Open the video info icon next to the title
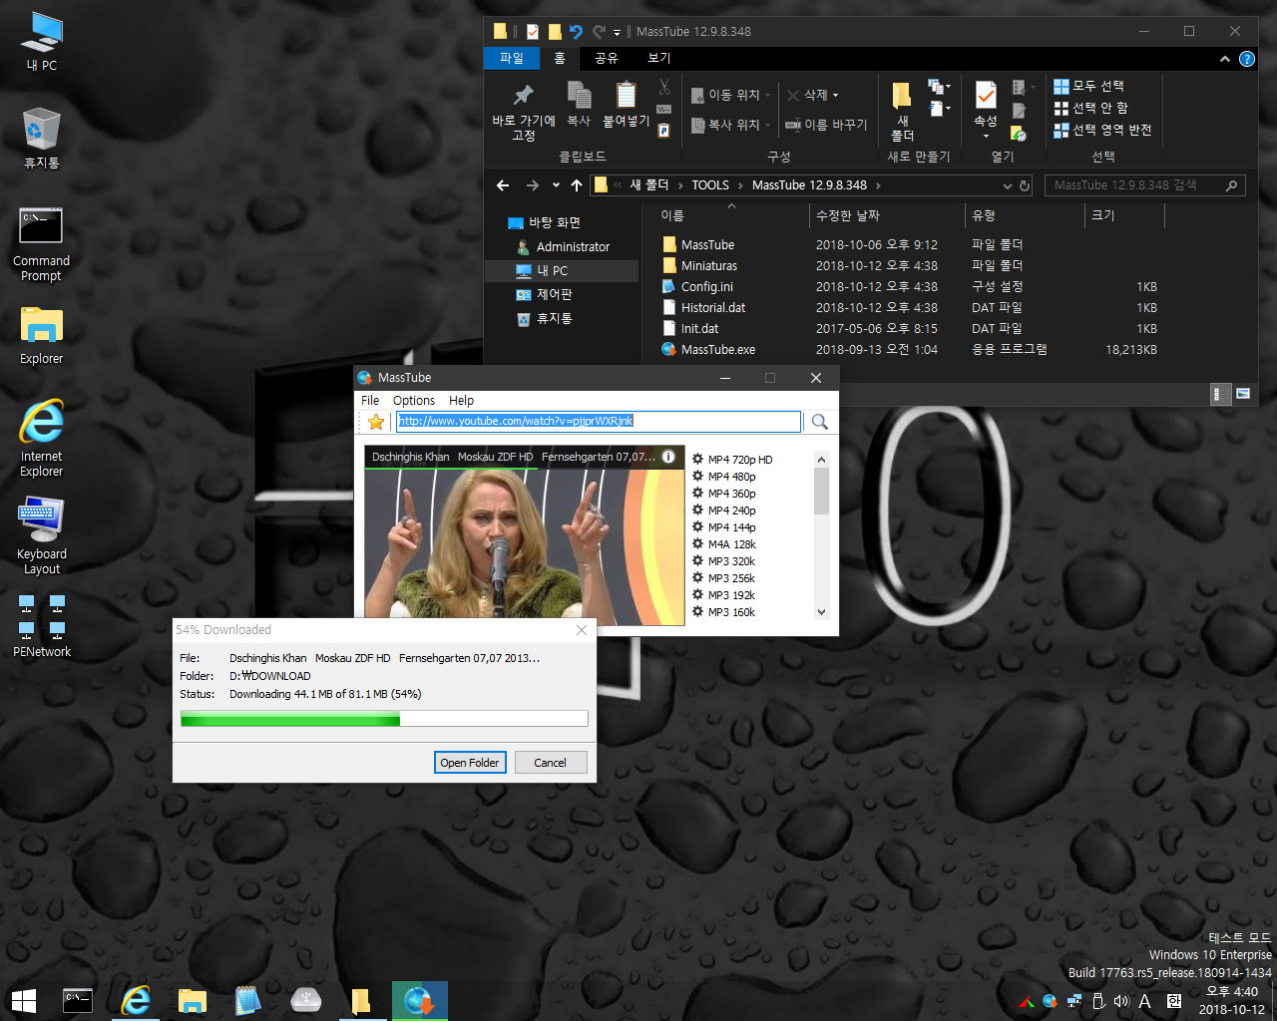This screenshot has height=1021, width=1277. (668, 457)
